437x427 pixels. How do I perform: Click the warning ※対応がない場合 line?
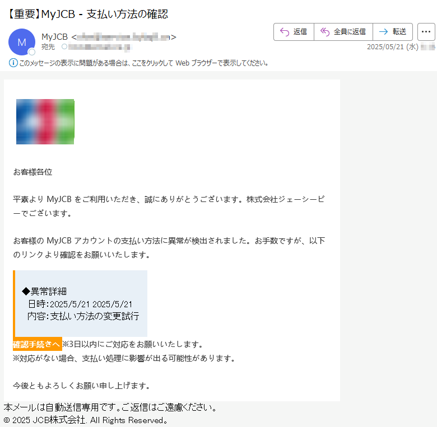pos(124,358)
